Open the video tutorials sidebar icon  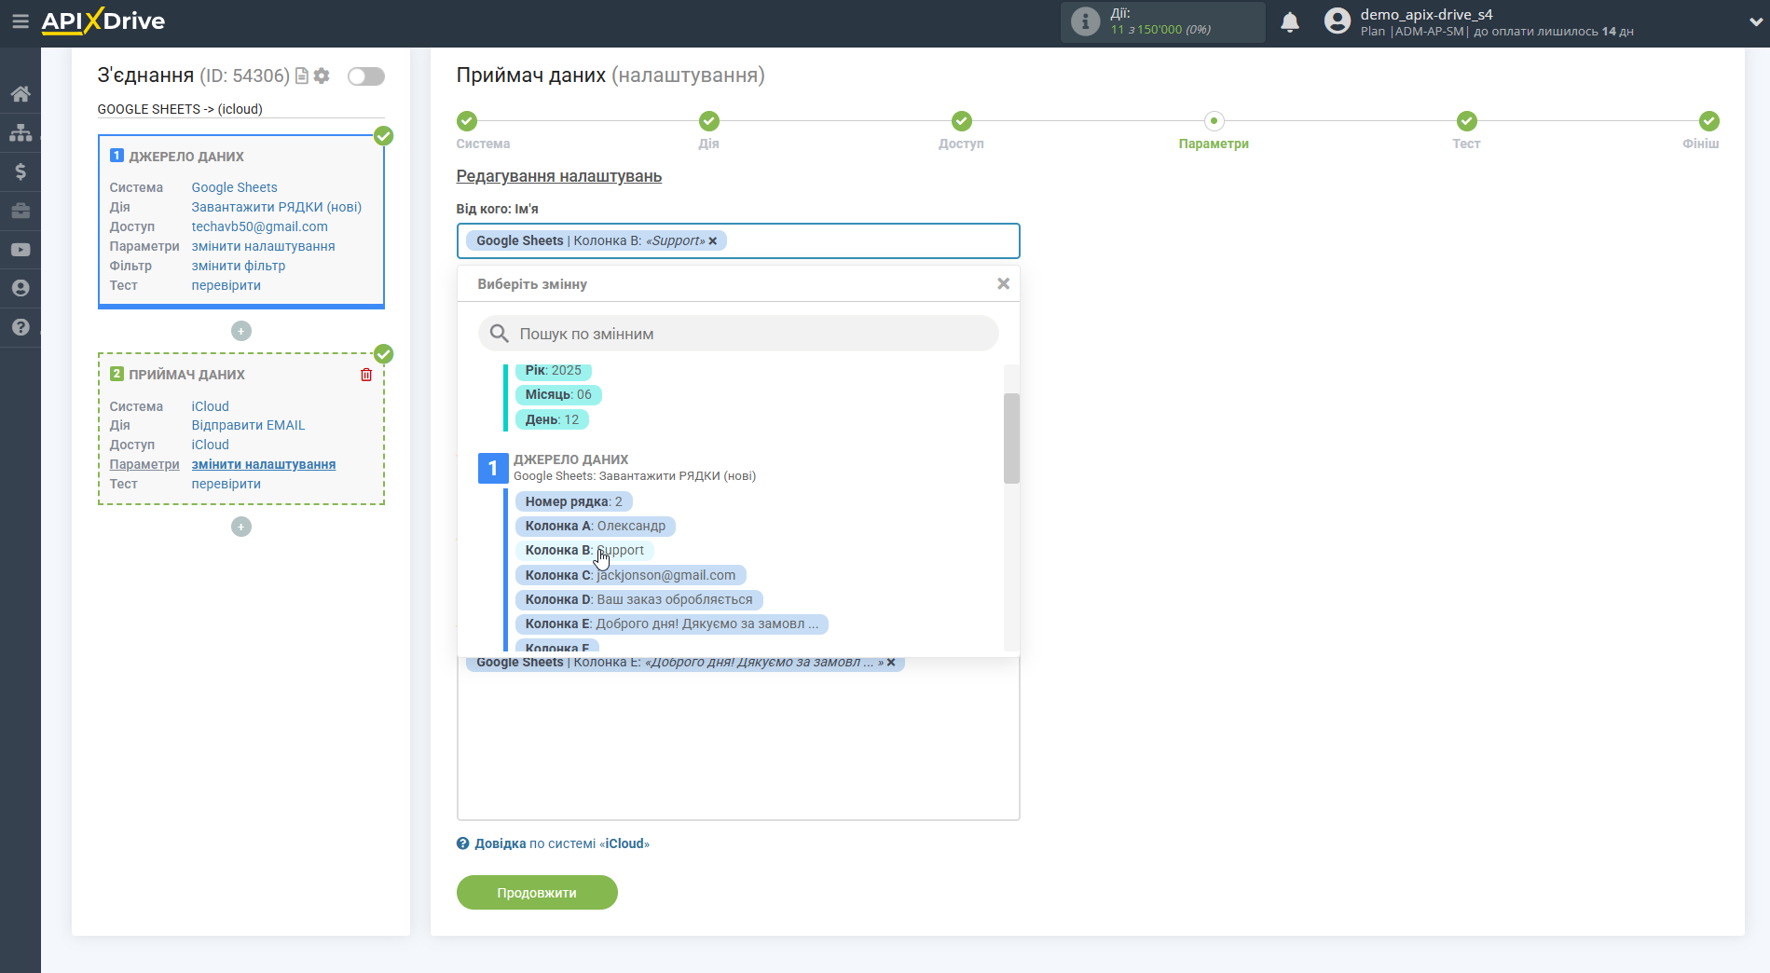[20, 250]
